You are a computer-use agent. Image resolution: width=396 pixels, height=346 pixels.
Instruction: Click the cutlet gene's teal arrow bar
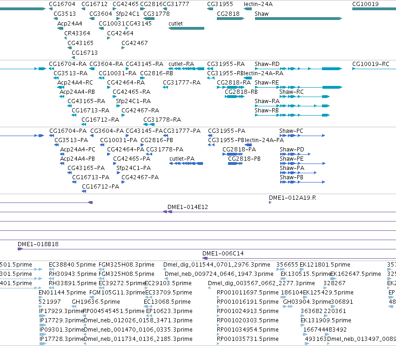tap(186, 28)
